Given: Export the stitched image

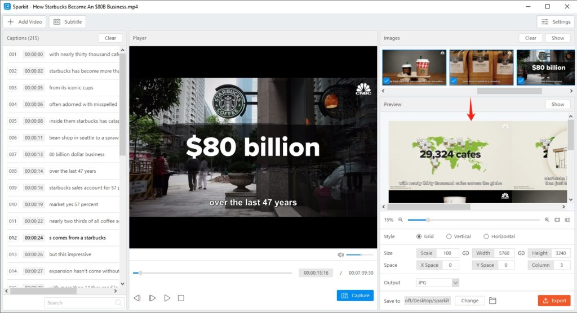Looking at the screenshot, I should (554, 301).
